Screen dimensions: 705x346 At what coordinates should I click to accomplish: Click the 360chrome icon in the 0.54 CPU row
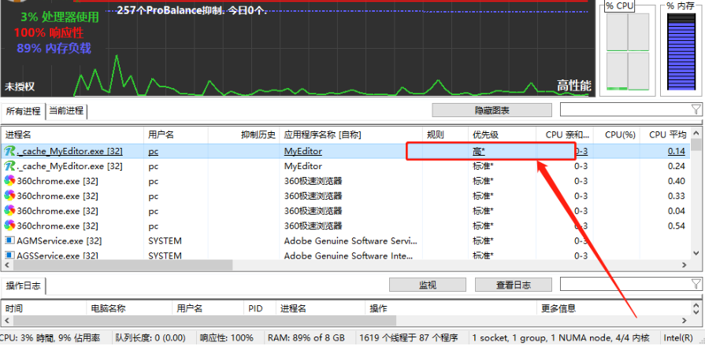point(9,225)
